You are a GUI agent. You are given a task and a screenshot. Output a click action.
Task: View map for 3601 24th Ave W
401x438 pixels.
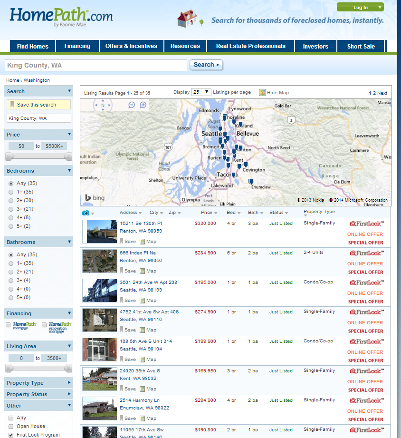[x=148, y=300]
